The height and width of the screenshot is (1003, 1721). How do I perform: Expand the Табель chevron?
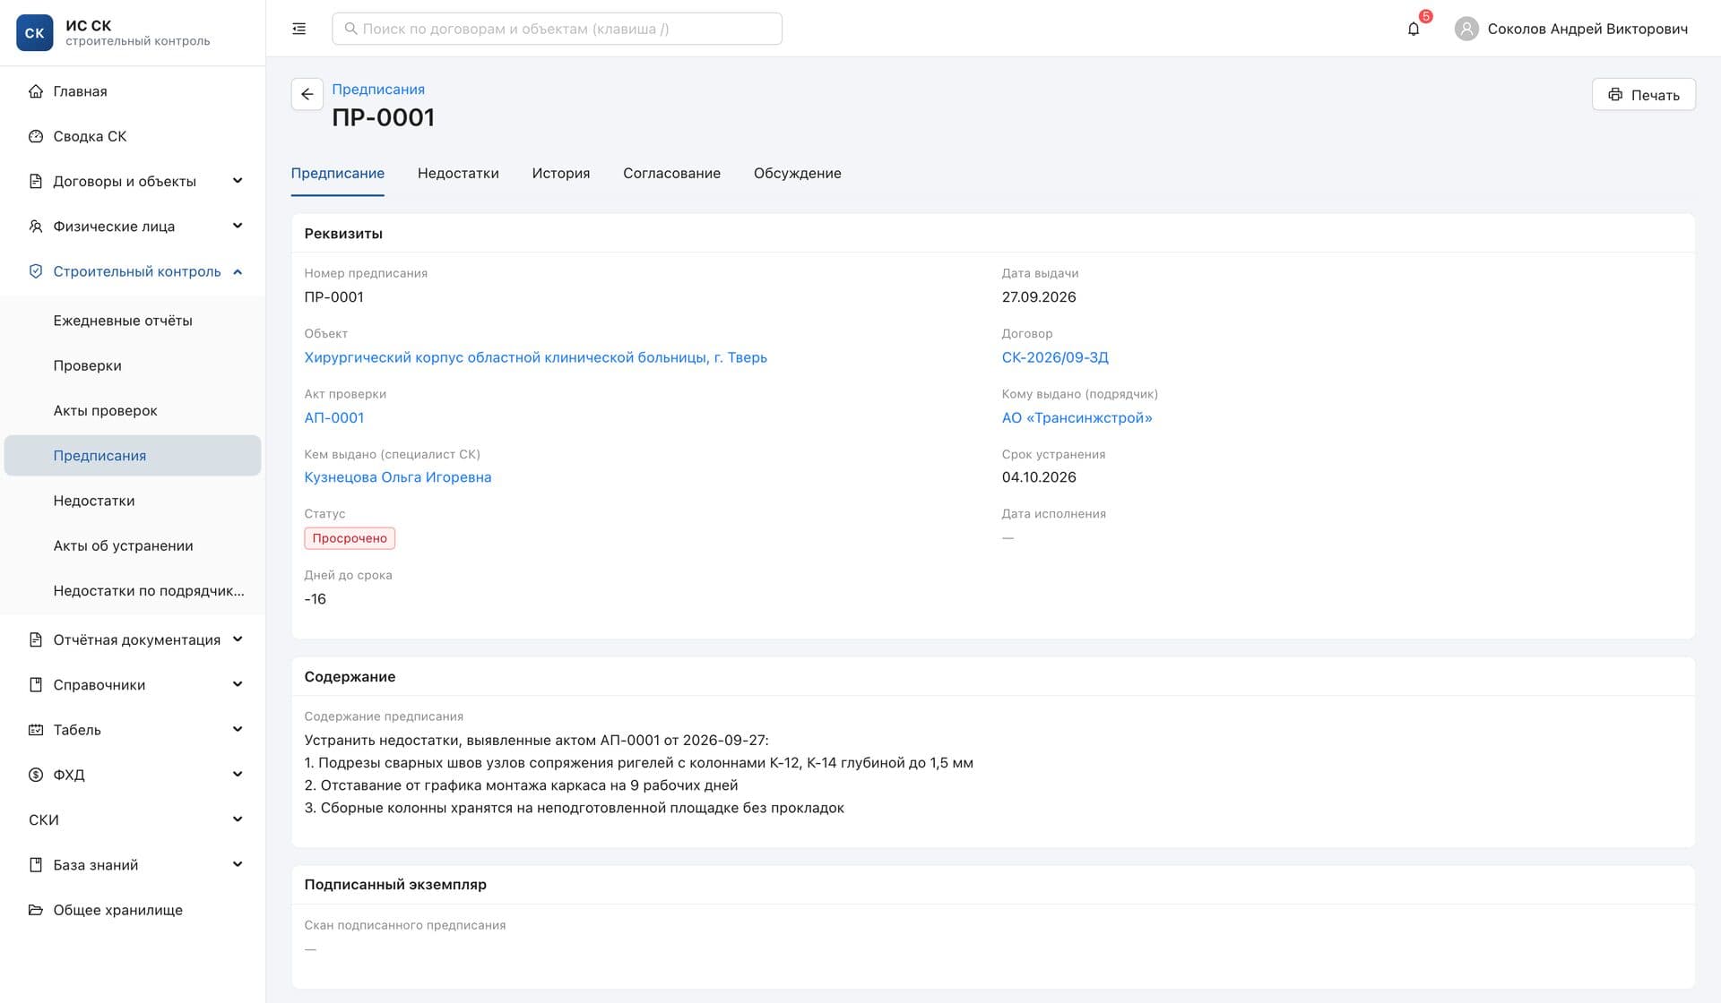[x=238, y=729]
